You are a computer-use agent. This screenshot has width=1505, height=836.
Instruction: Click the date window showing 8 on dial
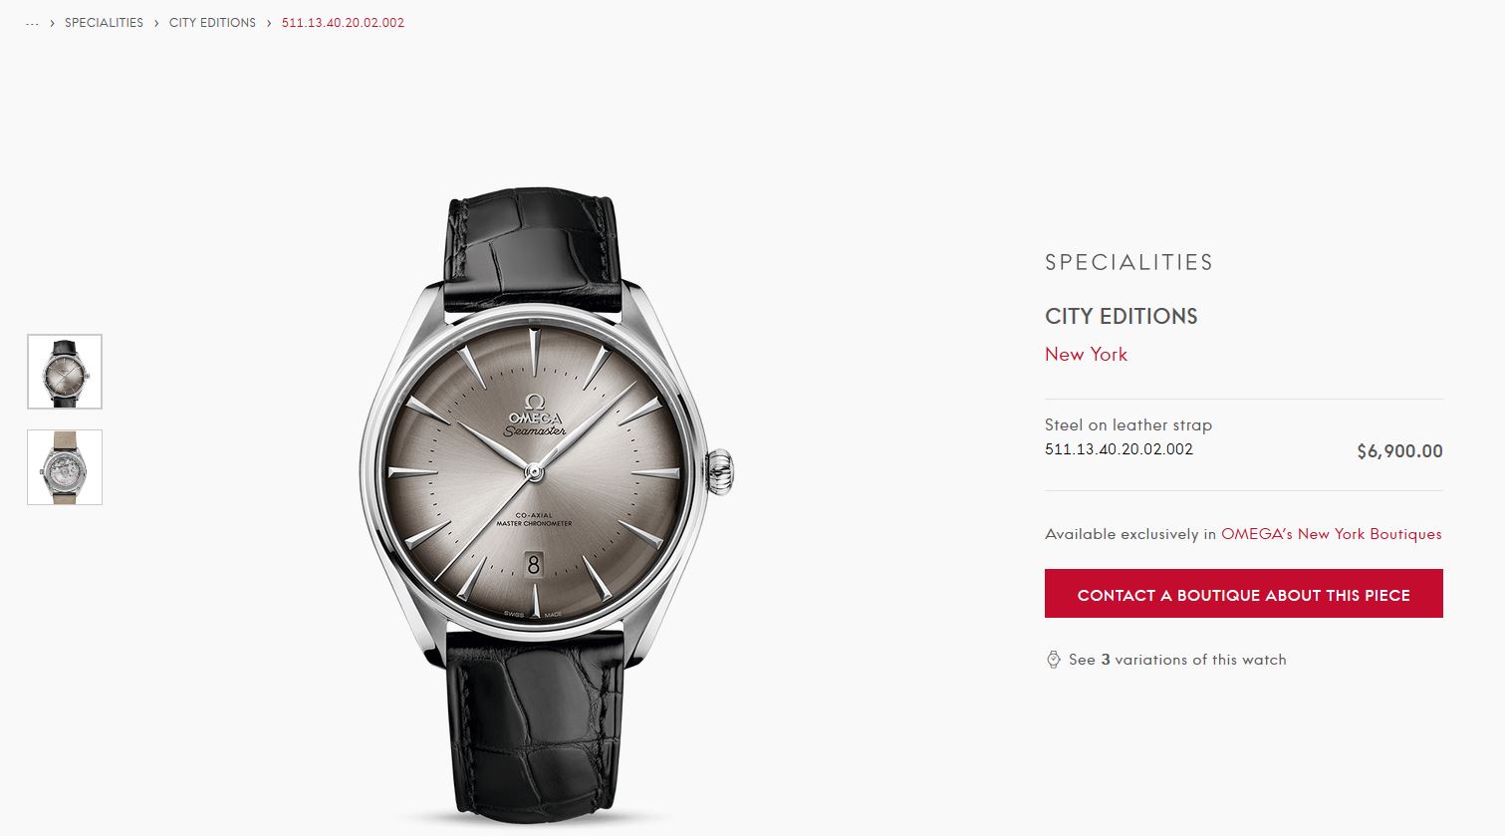[x=534, y=565]
